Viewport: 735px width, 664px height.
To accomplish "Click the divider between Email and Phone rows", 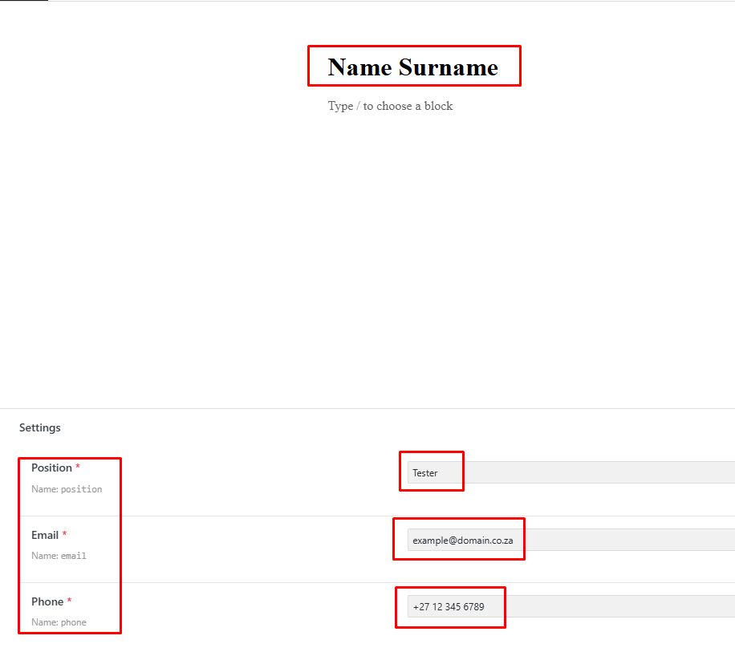I will [x=241, y=582].
